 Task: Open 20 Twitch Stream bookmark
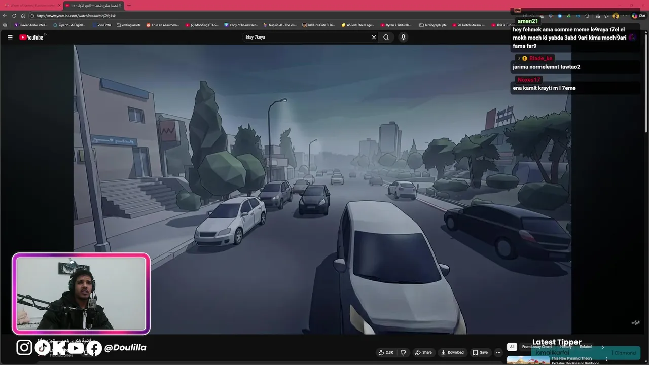coord(468,25)
